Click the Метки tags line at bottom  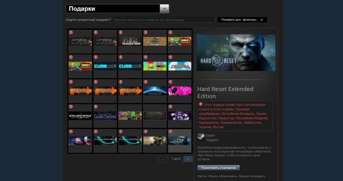point(231,176)
